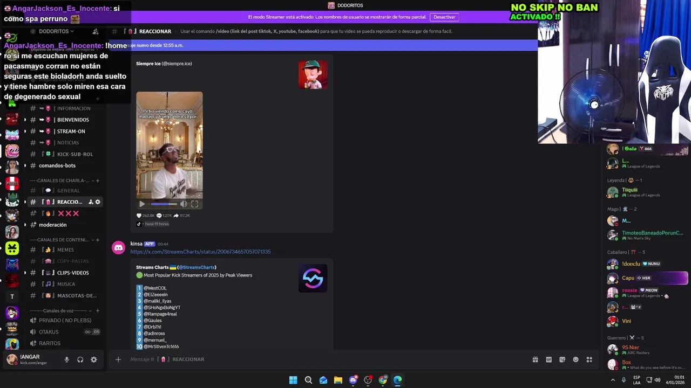
Task: Open the sticker picker
Action: pyautogui.click(x=563, y=359)
